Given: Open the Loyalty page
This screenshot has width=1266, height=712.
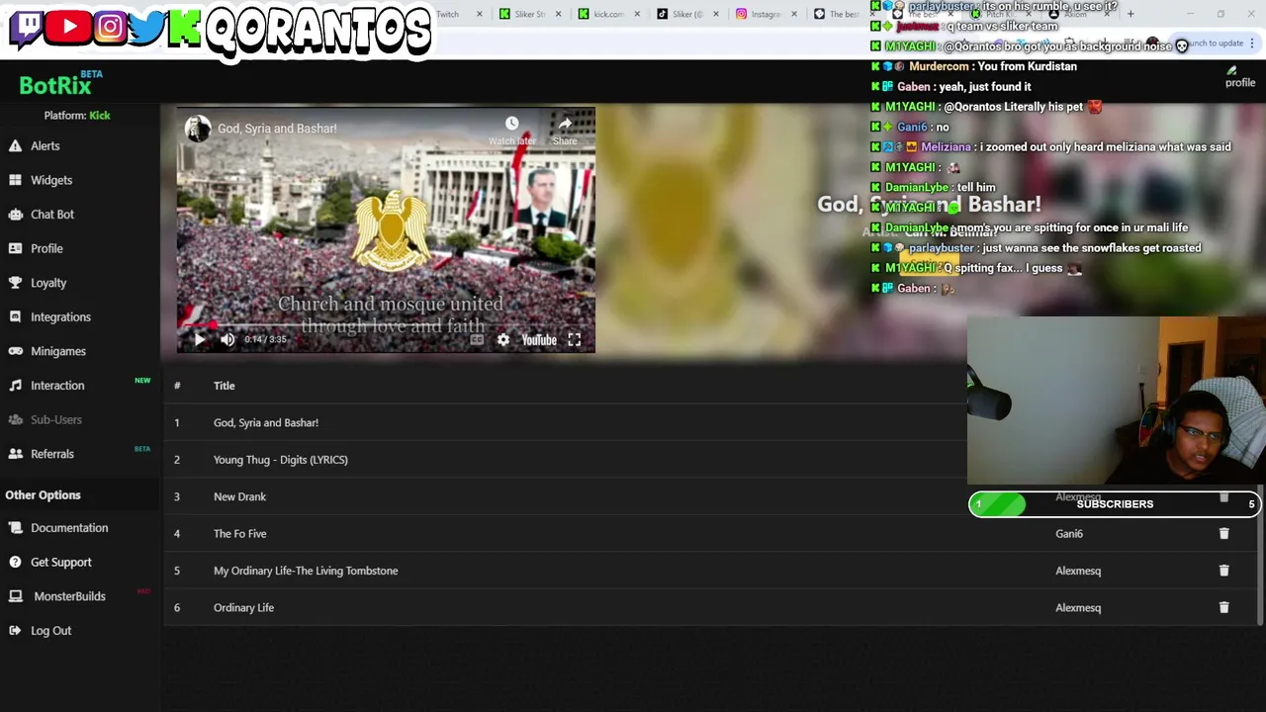Looking at the screenshot, I should (x=47, y=283).
